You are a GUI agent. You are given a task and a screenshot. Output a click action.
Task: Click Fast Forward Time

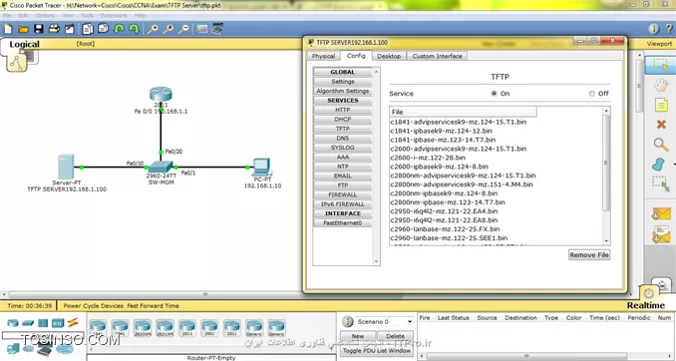point(153,306)
